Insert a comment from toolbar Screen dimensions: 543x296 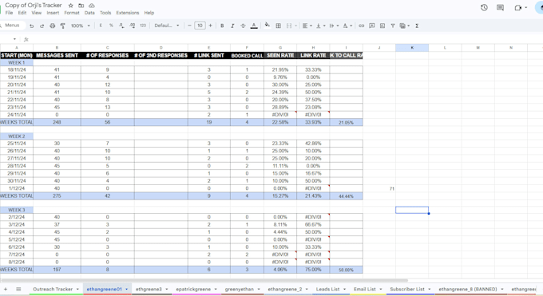372,26
